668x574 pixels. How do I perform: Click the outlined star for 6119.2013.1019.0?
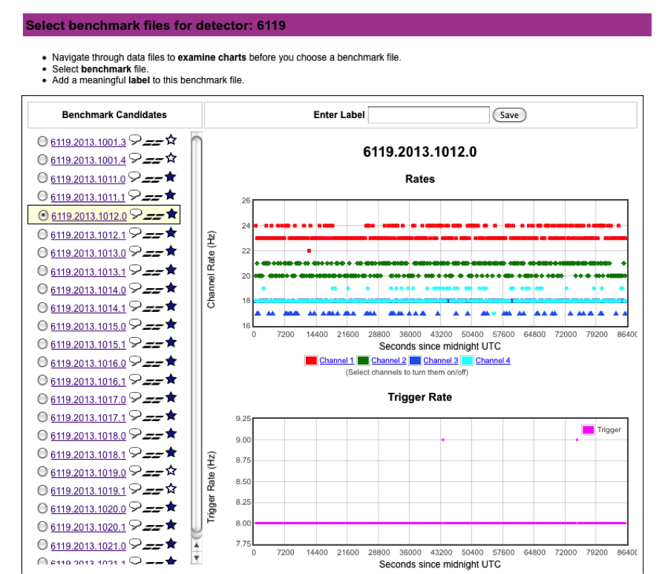tap(171, 471)
